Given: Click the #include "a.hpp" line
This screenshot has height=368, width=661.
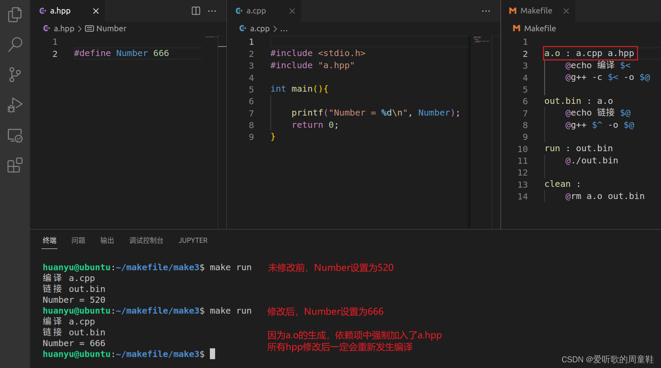Looking at the screenshot, I should tap(313, 65).
